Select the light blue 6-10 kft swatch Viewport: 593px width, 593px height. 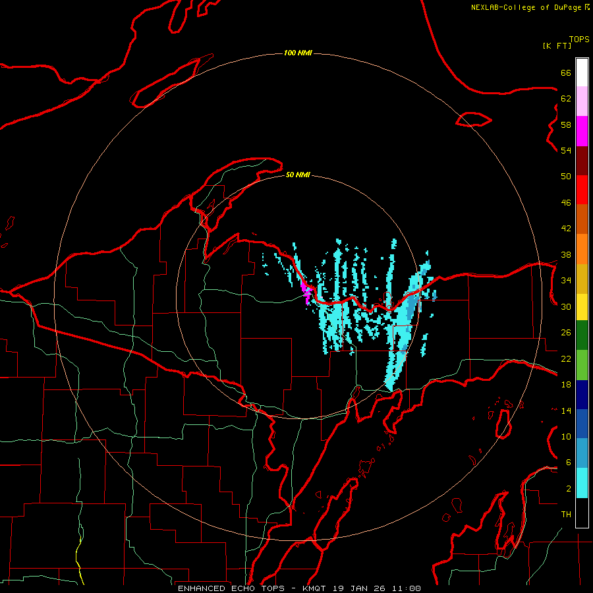(582, 453)
